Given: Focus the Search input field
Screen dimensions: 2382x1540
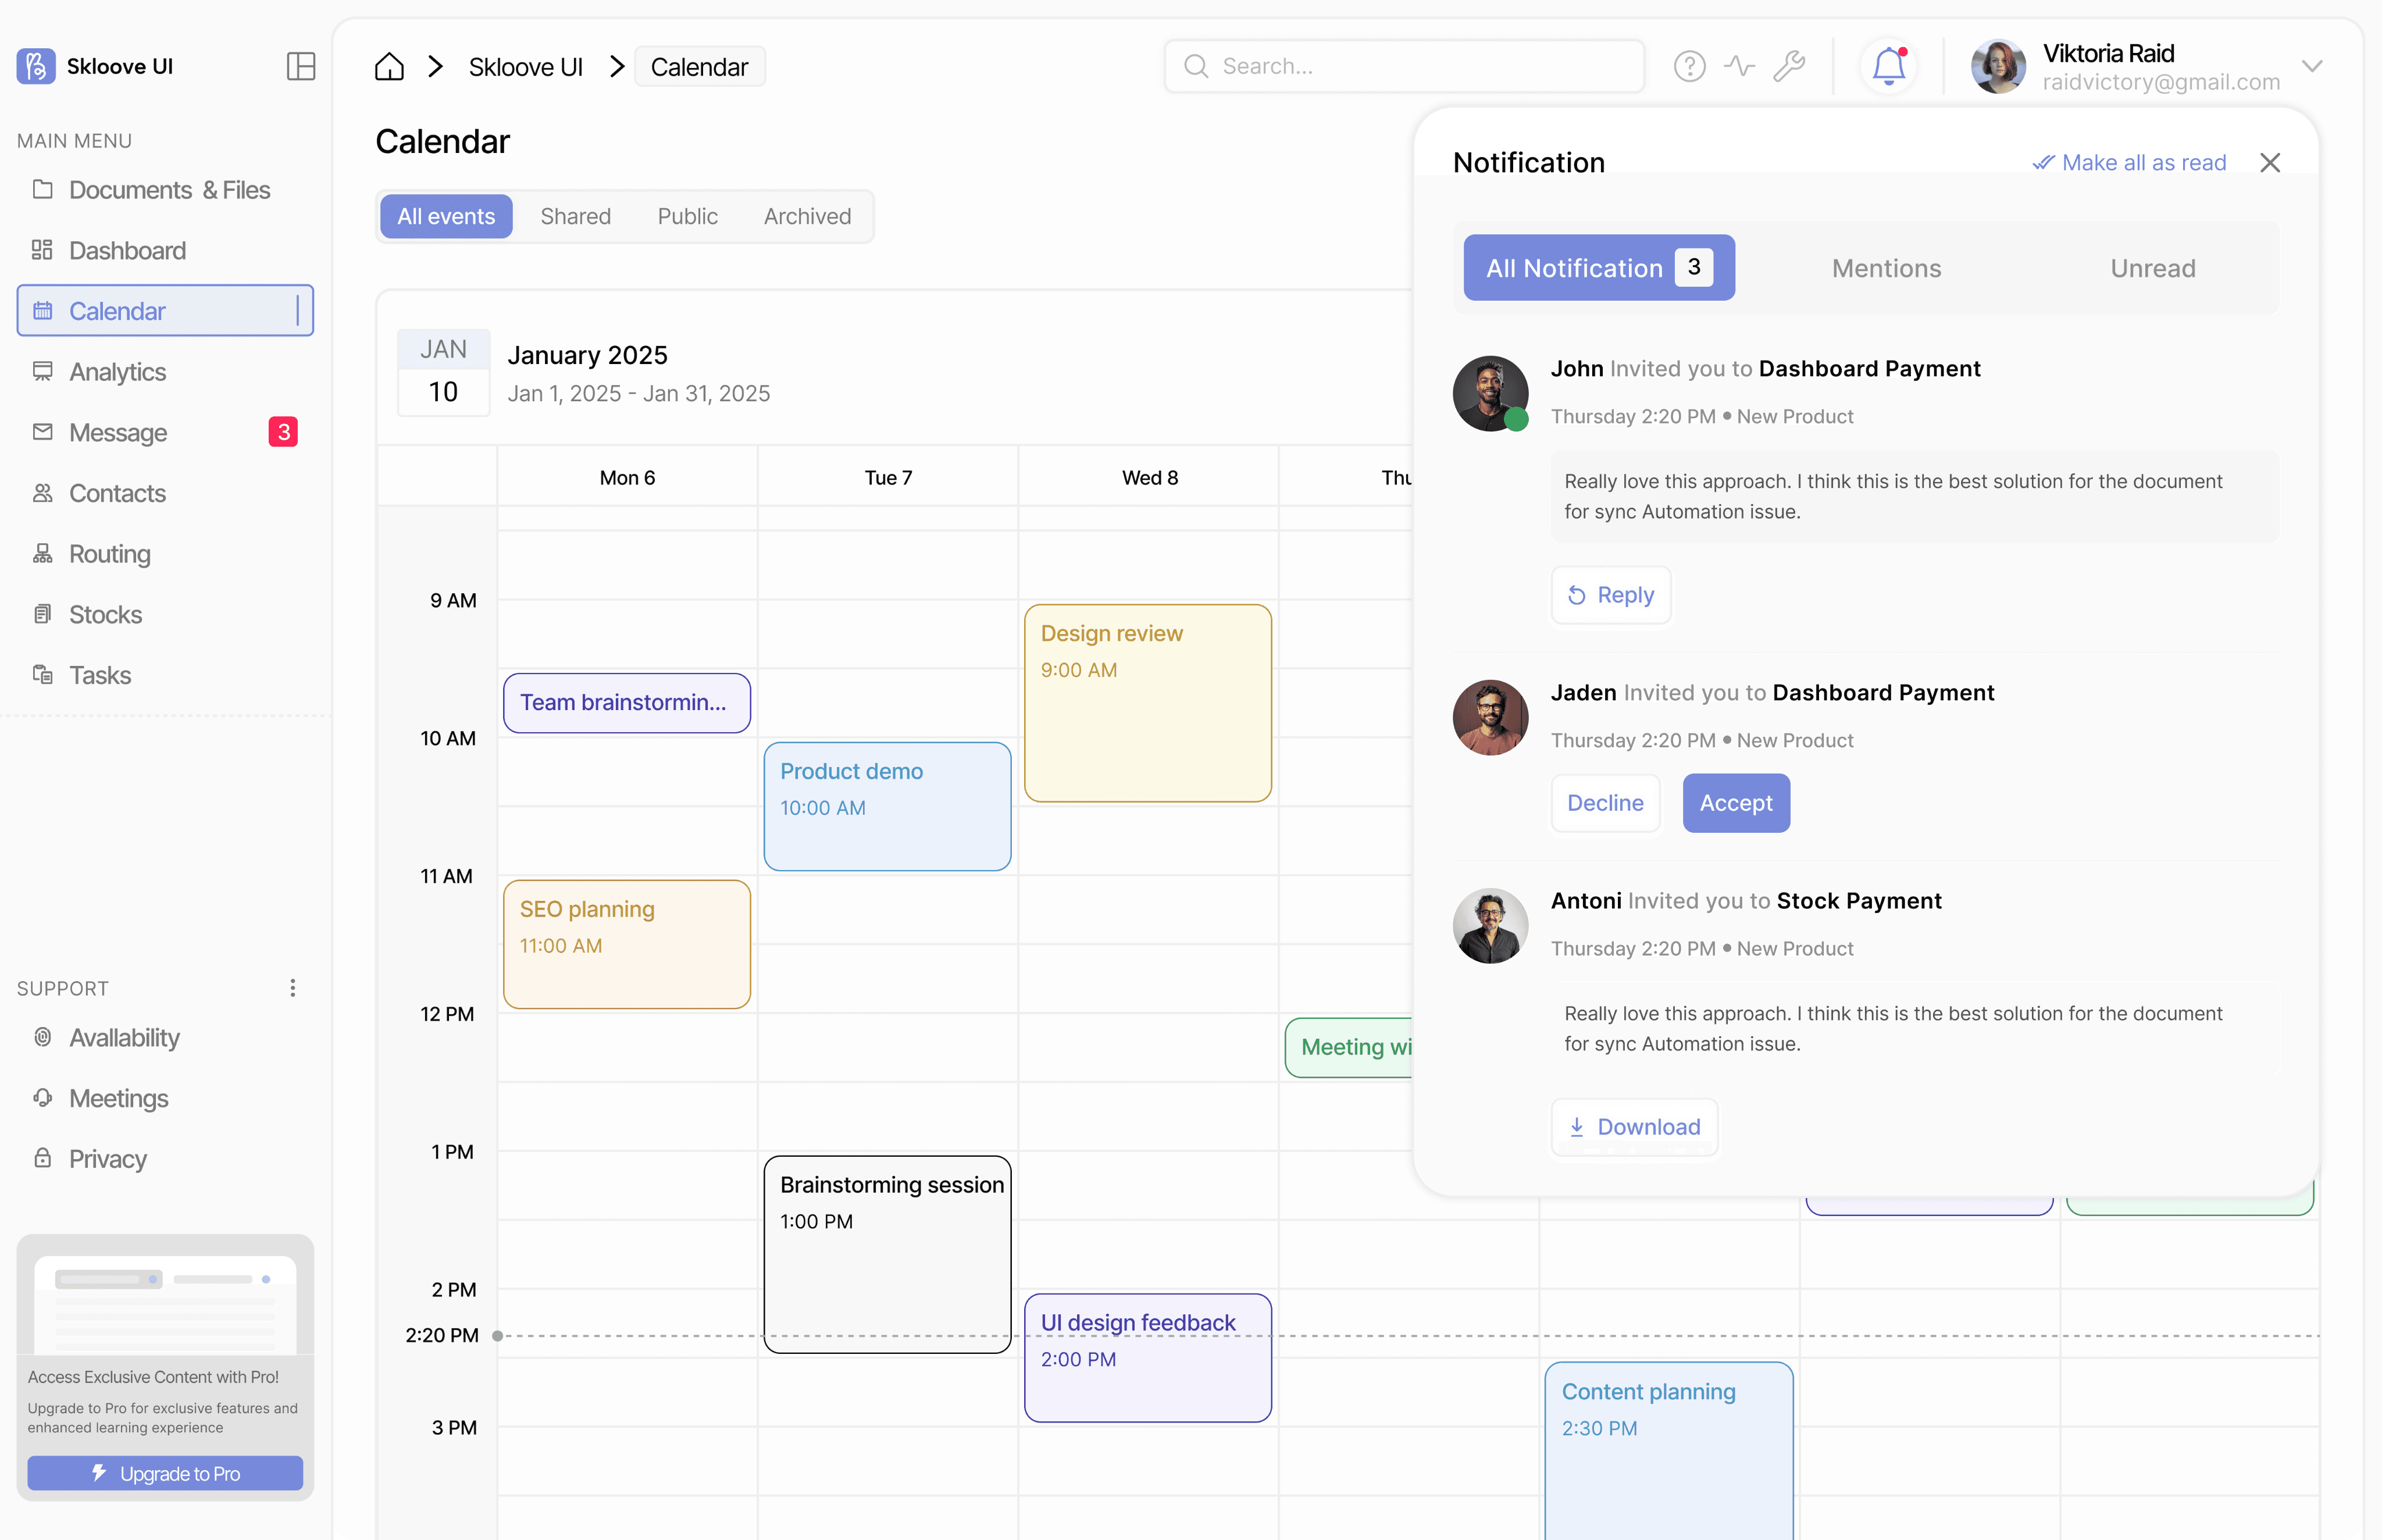Looking at the screenshot, I should 1404,66.
